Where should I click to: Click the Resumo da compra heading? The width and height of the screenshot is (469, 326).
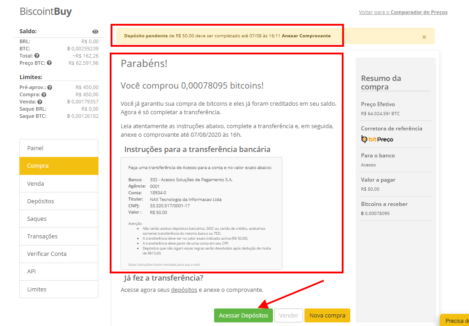381,83
